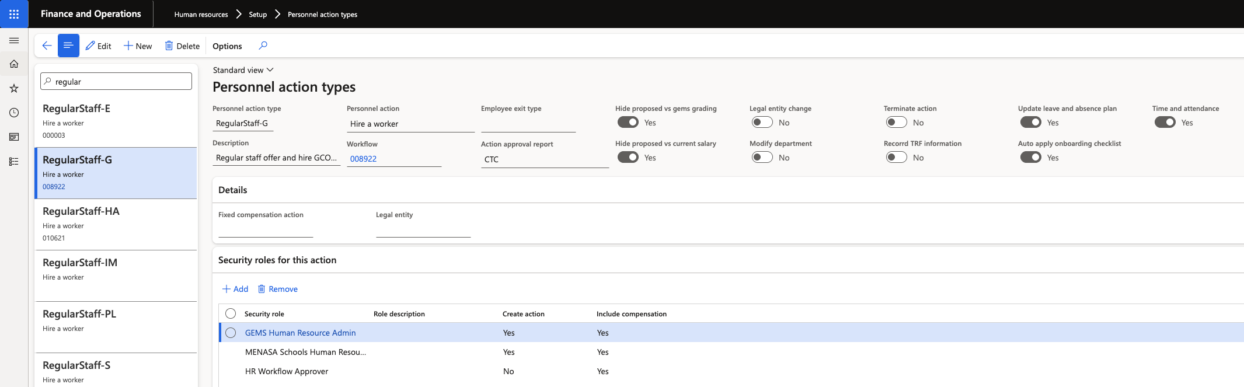The image size is (1244, 387).
Task: Click the Description field
Action: (x=277, y=158)
